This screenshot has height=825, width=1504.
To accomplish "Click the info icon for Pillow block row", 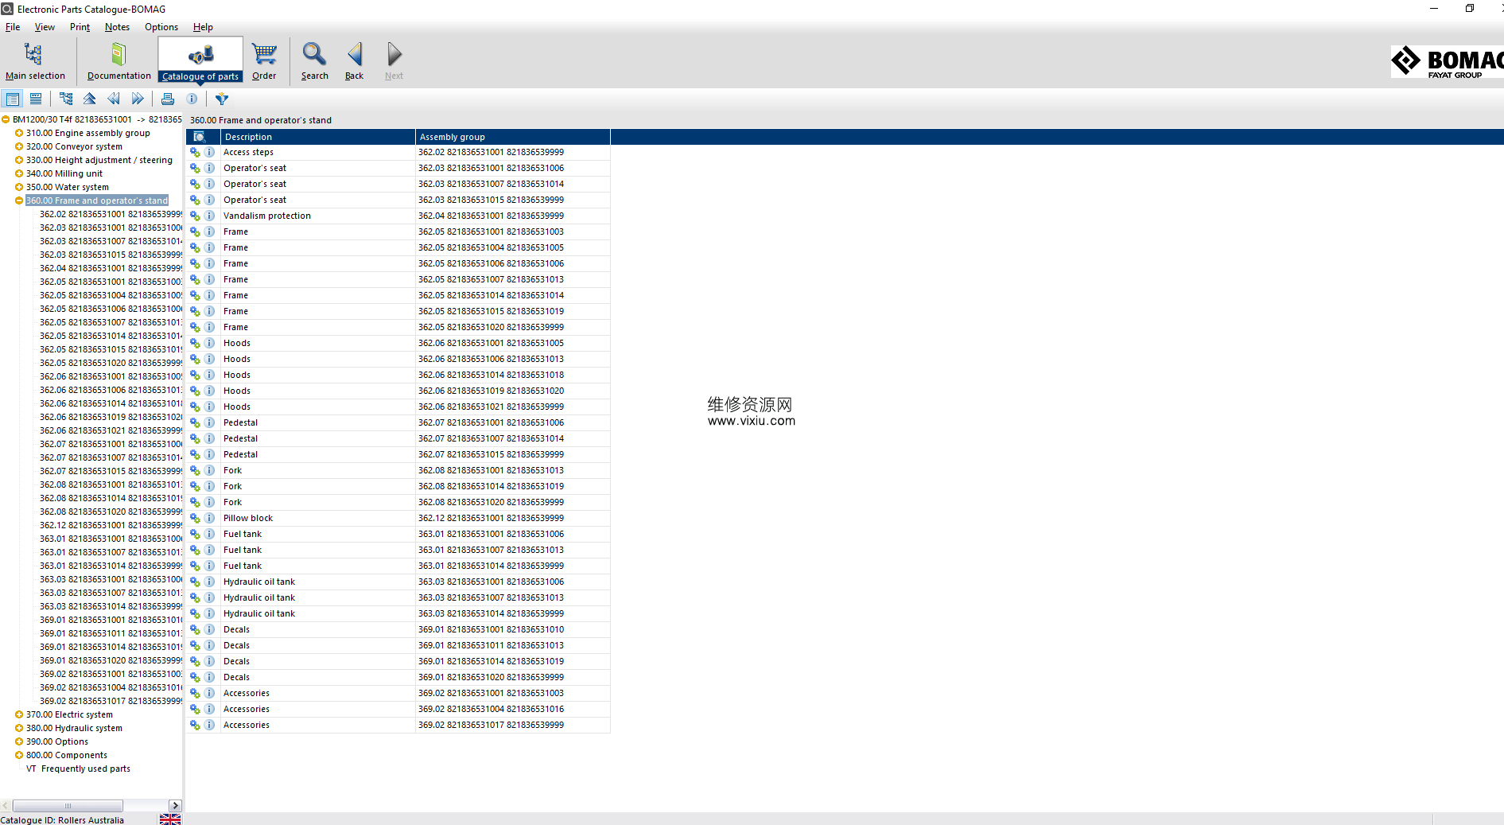I will tap(209, 518).
